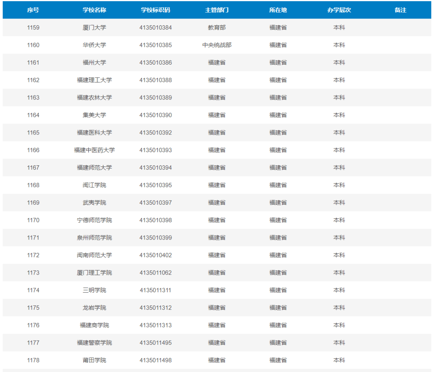Click the code 4135011062
The image size is (434, 372).
(x=156, y=273)
